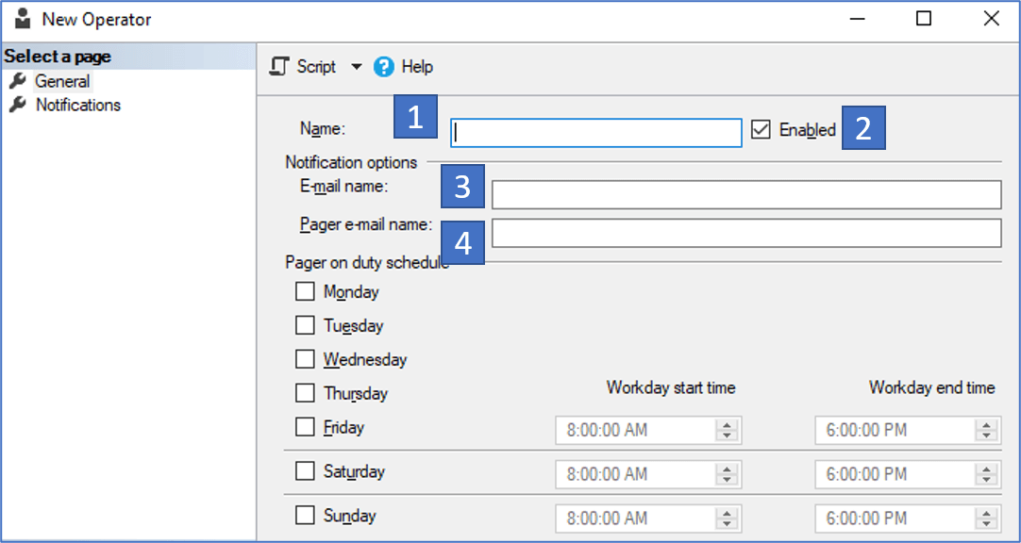Focus the Name text field
This screenshot has width=1021, height=543.
pos(595,133)
